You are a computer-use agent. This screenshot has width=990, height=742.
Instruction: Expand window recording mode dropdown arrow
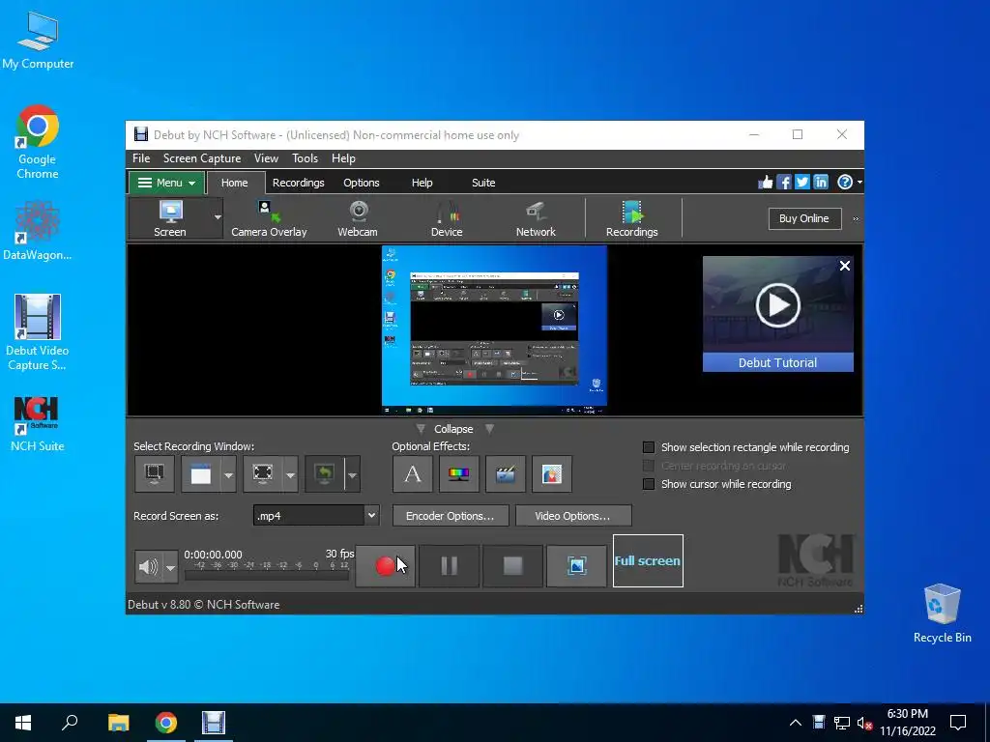[x=228, y=474]
